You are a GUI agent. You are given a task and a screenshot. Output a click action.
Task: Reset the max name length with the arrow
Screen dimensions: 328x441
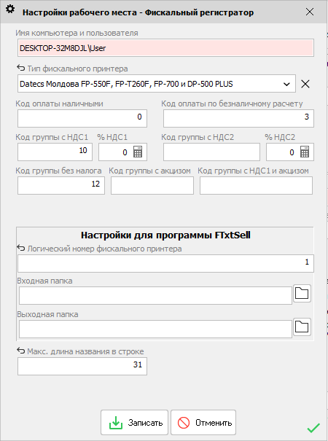pyautogui.click(x=21, y=351)
